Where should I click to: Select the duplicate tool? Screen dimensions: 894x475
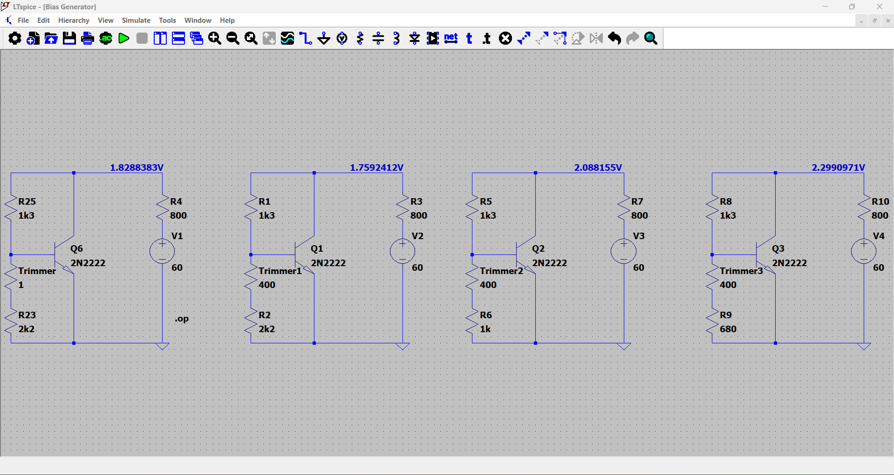[524, 38]
